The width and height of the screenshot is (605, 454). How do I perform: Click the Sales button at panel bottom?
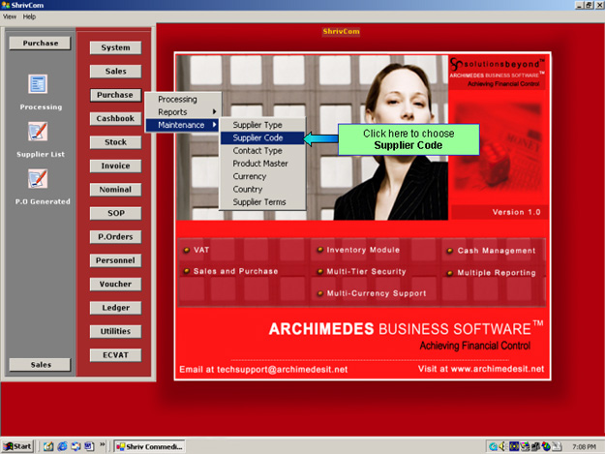click(x=40, y=364)
